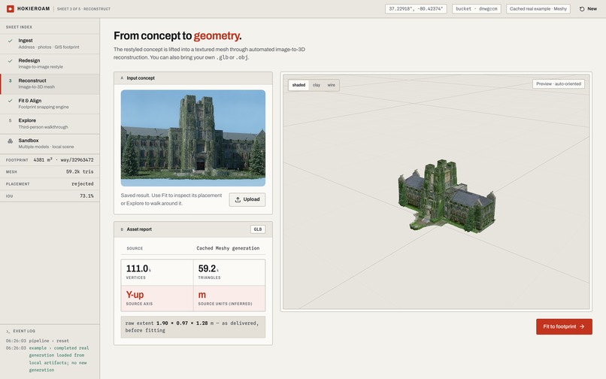Click the input concept building image

(x=193, y=138)
